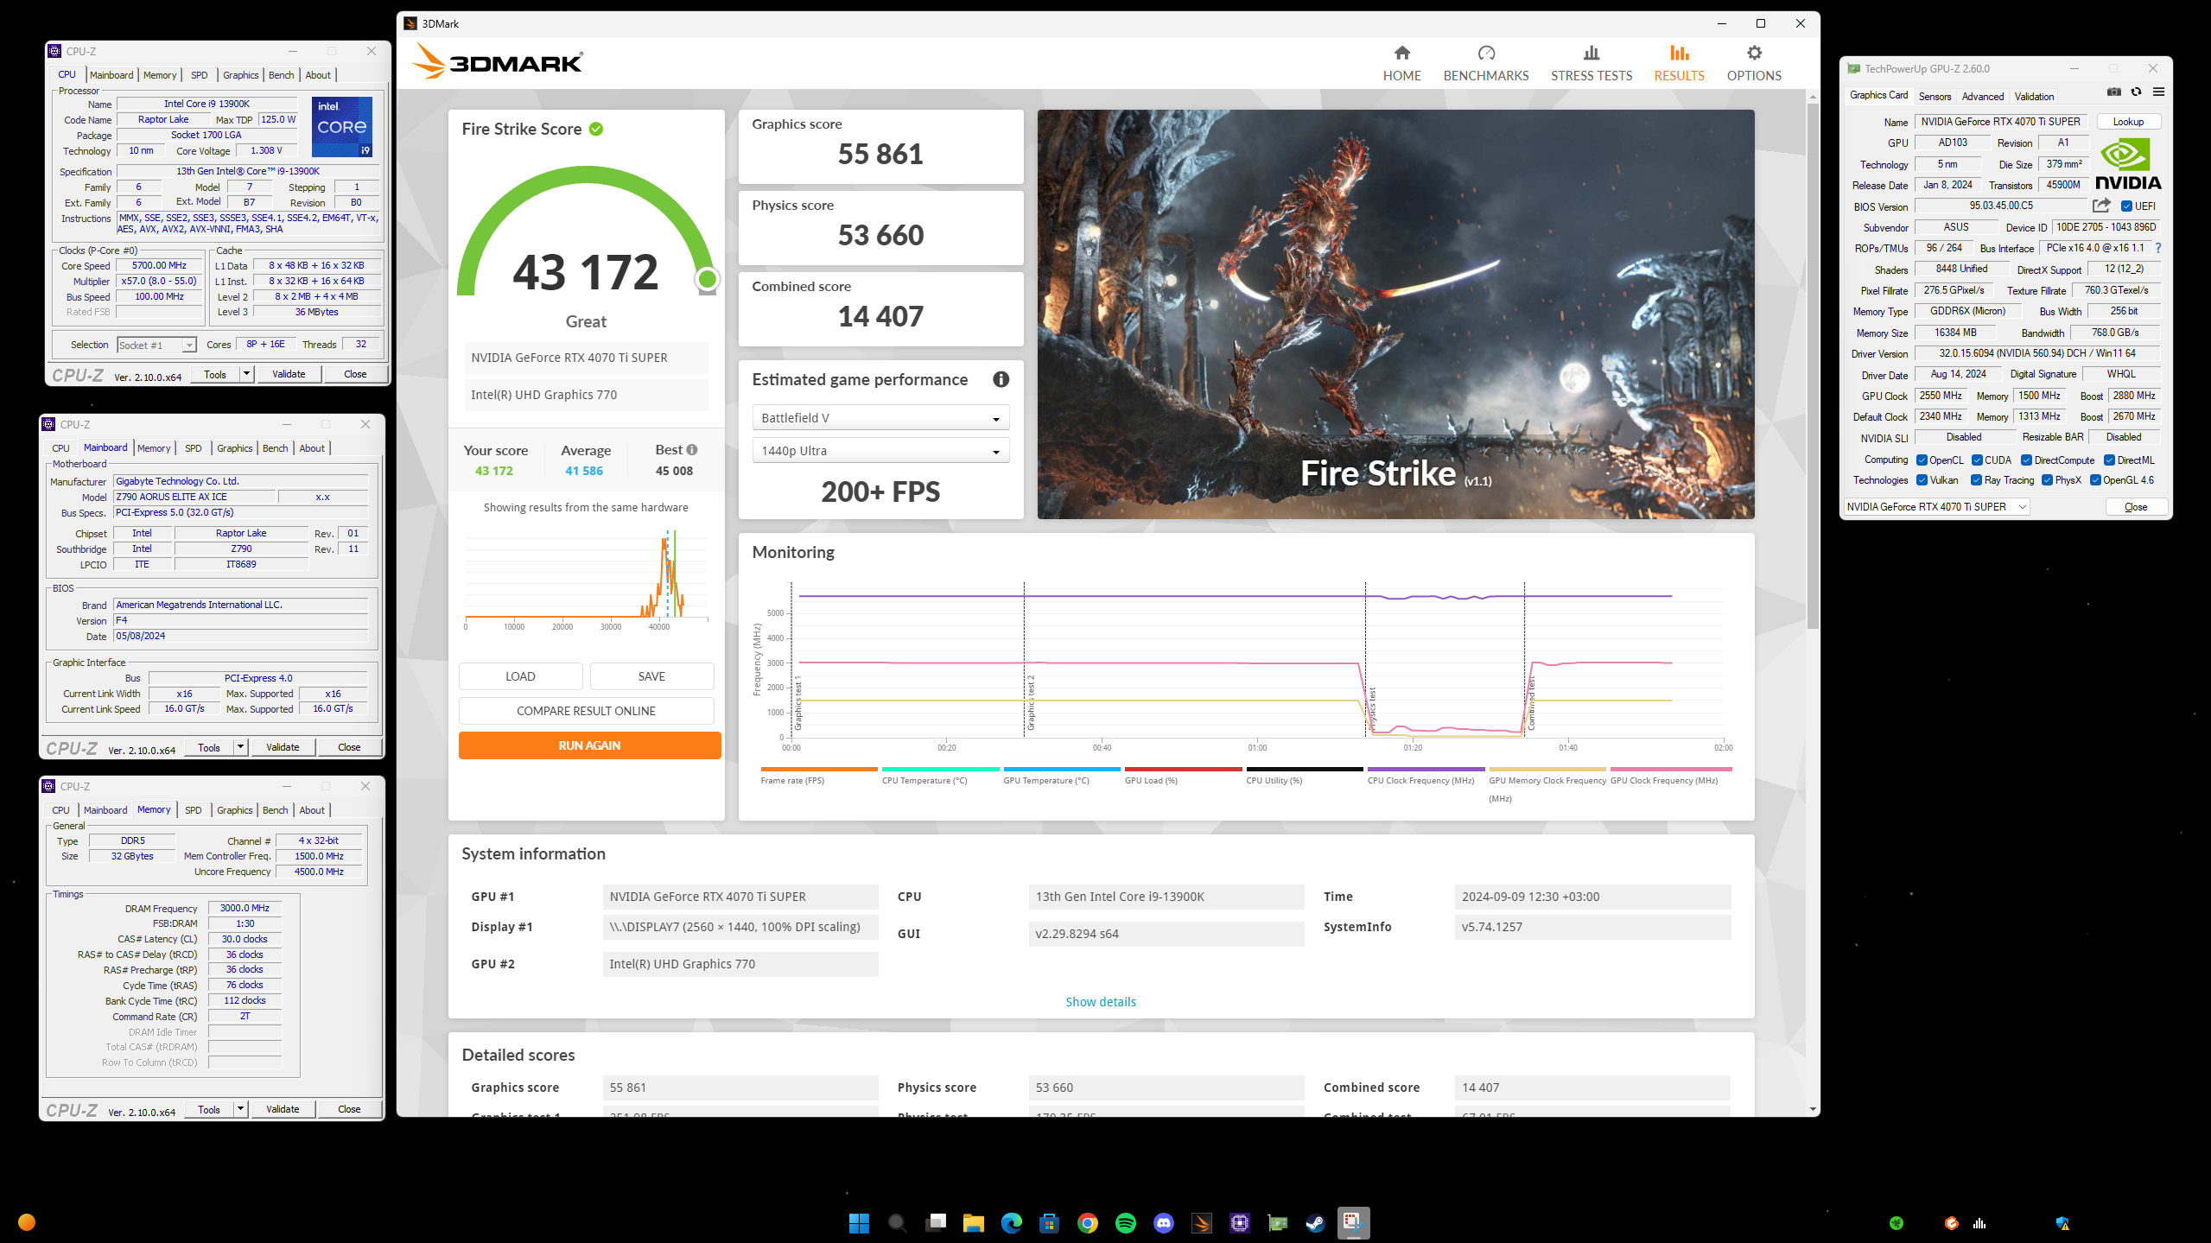Click the Microsoft Store taskbar icon
The image size is (2211, 1243).
point(1049,1222)
